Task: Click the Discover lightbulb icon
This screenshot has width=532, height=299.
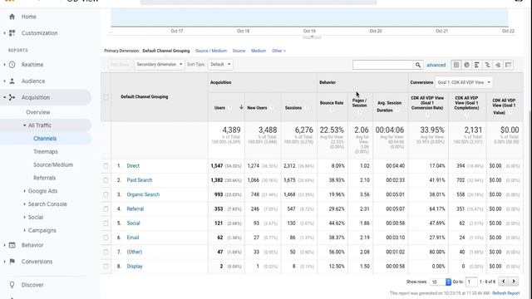Action: [12, 285]
